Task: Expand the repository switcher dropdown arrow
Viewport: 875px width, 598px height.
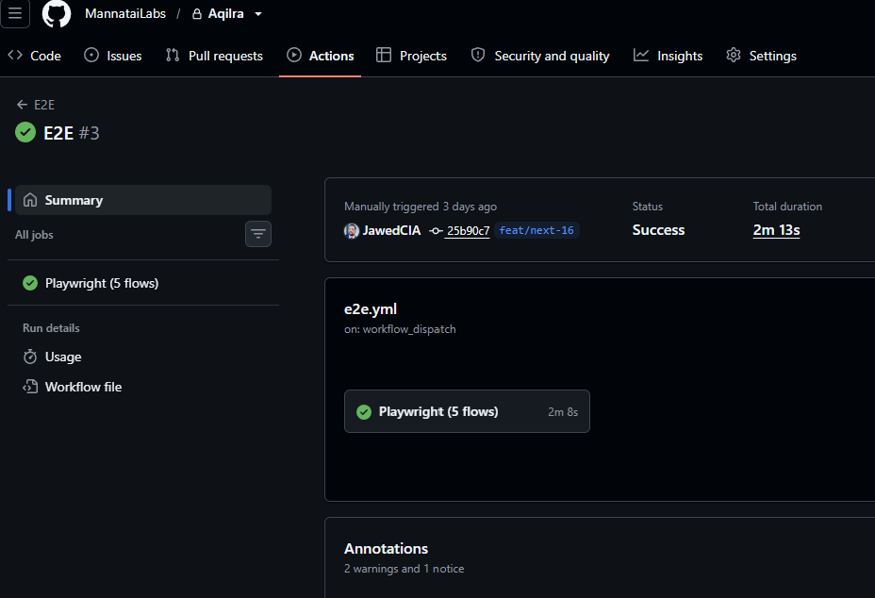Action: [x=258, y=14]
